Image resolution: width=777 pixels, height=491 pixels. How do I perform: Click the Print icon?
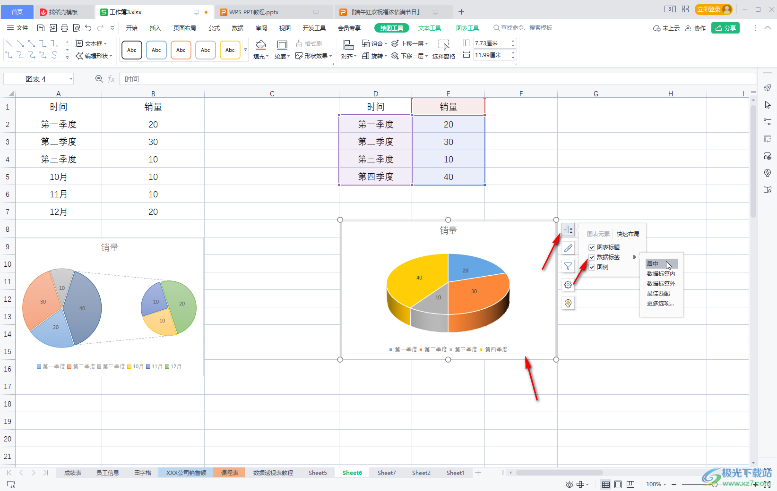click(65, 28)
